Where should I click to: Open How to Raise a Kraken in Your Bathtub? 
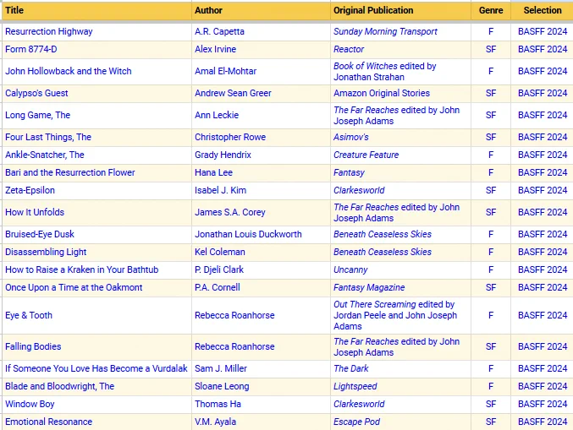click(82, 269)
